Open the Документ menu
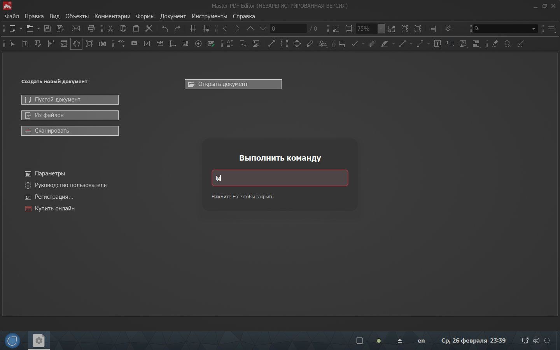This screenshot has width=560, height=350. pyautogui.click(x=173, y=16)
